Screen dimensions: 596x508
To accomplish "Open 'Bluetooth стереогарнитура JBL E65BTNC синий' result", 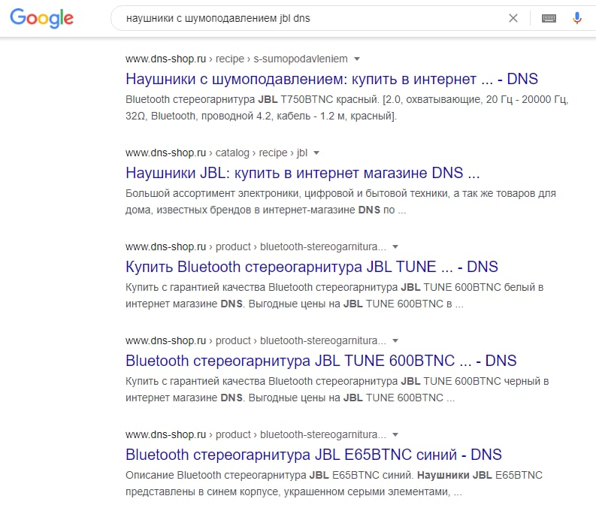I will [314, 455].
